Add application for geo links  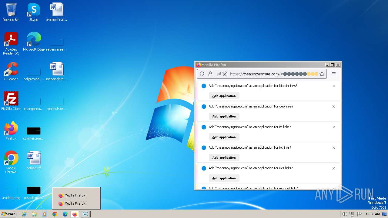click(x=224, y=116)
